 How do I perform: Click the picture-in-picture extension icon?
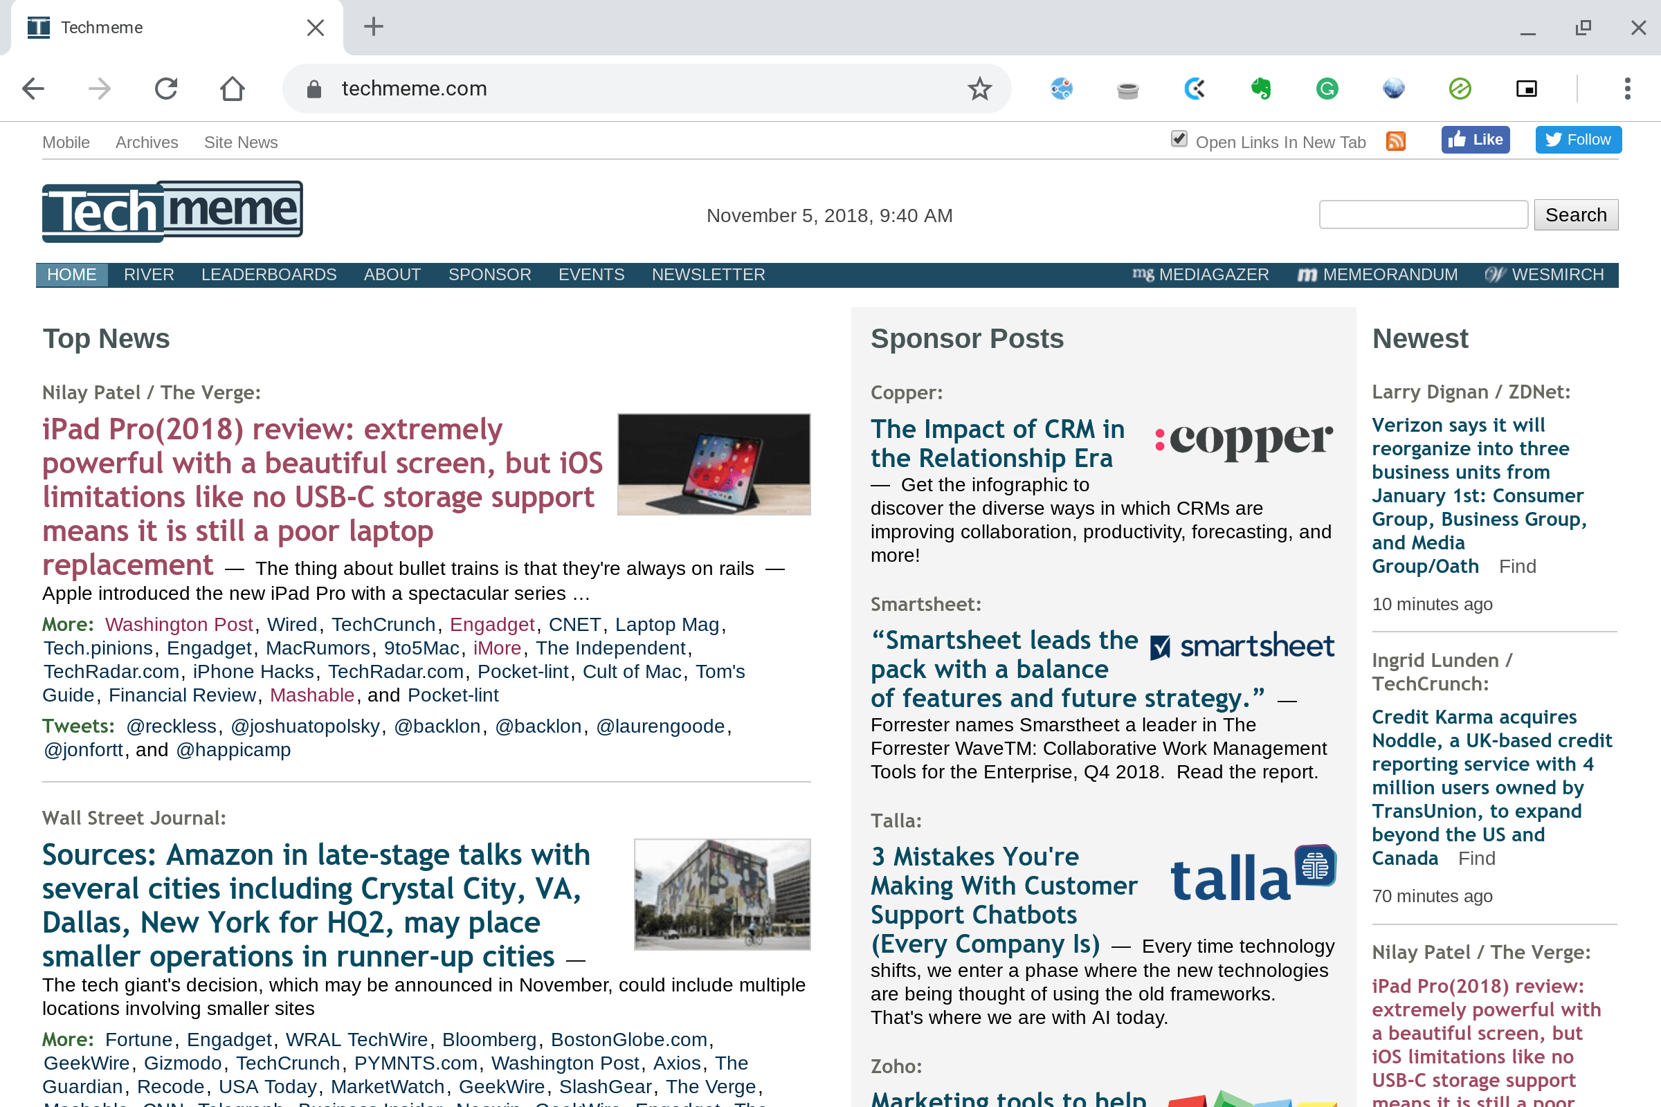pyautogui.click(x=1526, y=89)
